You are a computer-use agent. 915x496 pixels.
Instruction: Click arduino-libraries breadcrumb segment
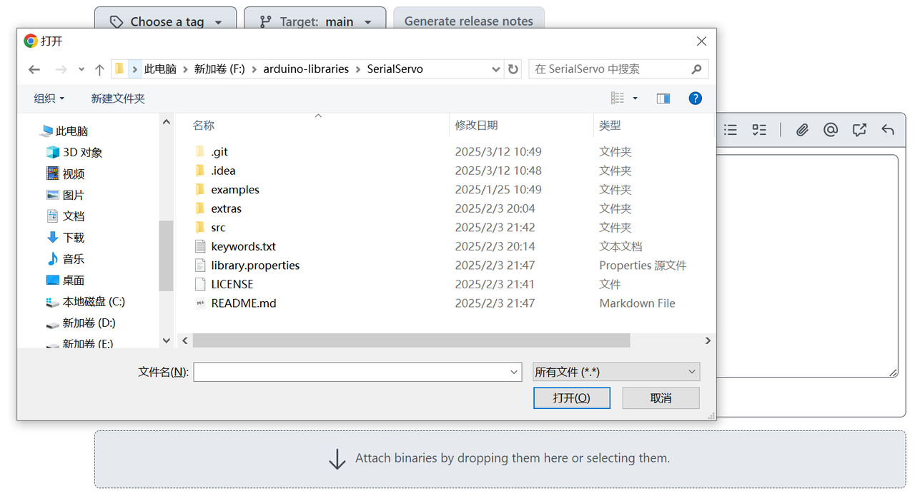pos(306,69)
